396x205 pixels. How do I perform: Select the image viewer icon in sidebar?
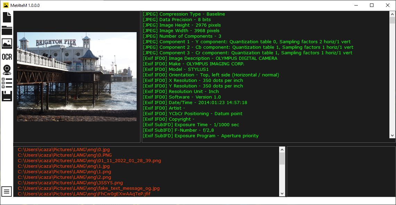7,43
